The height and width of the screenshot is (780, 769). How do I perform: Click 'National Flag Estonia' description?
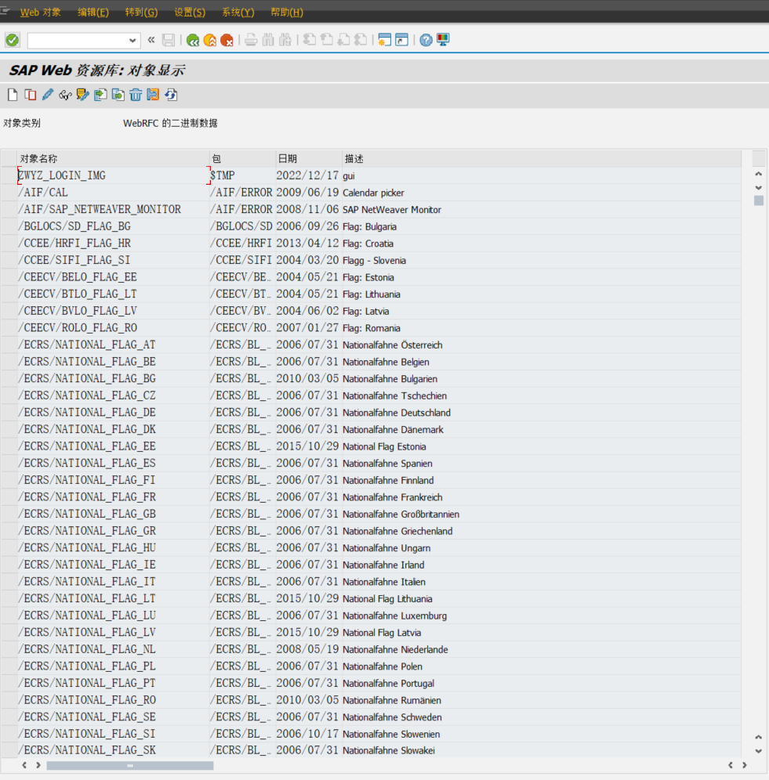click(x=384, y=446)
